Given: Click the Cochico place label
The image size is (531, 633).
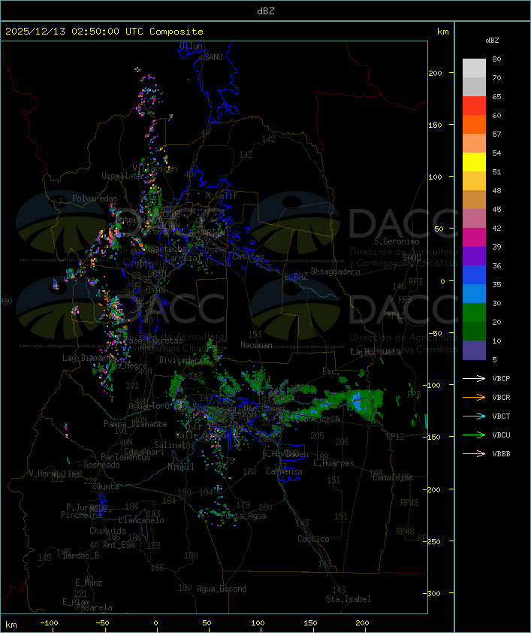Looking at the screenshot, I should (x=313, y=539).
